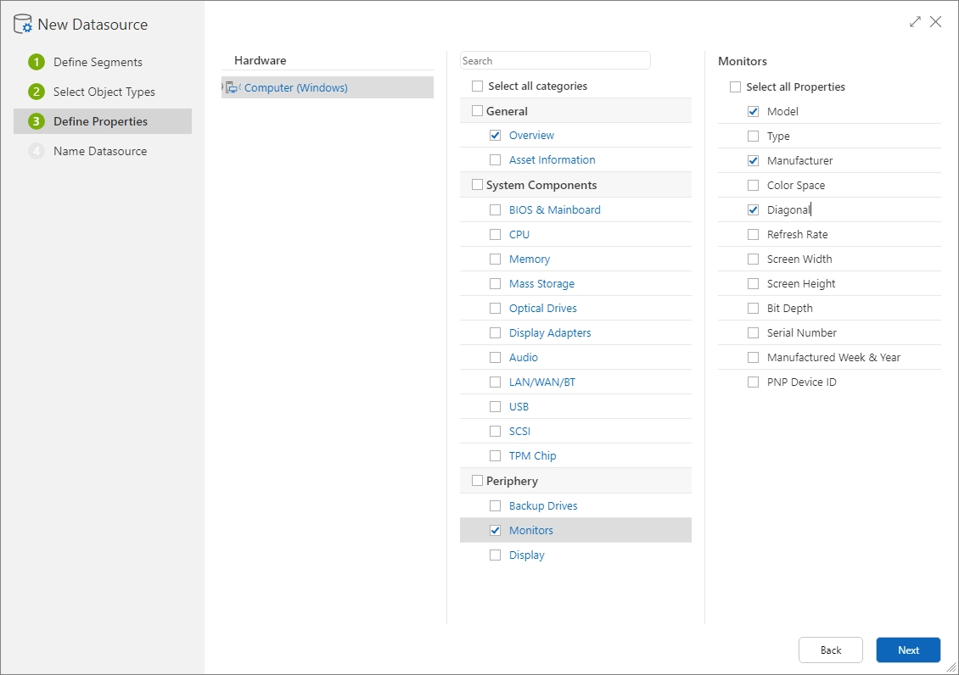This screenshot has height=675, width=959.
Task: Click the Back button
Action: click(x=830, y=650)
